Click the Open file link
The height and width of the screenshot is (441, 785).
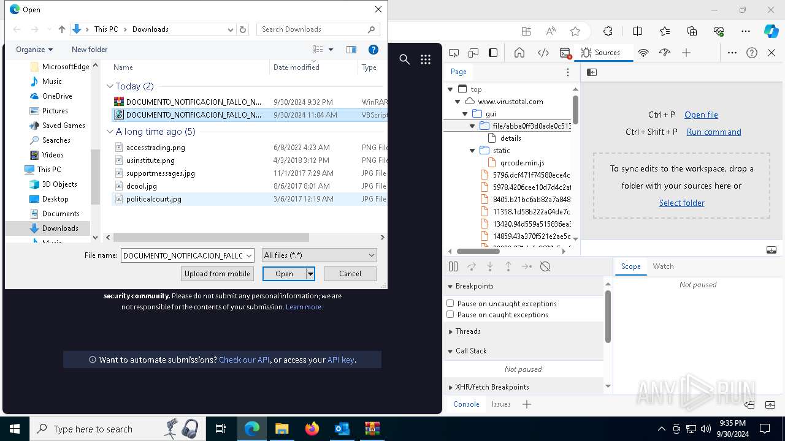point(701,115)
